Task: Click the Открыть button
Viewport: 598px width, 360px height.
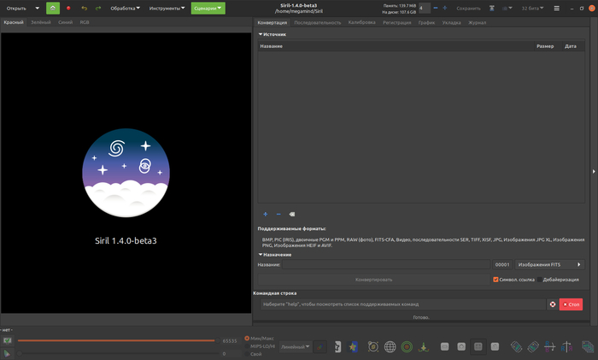Action: point(17,8)
